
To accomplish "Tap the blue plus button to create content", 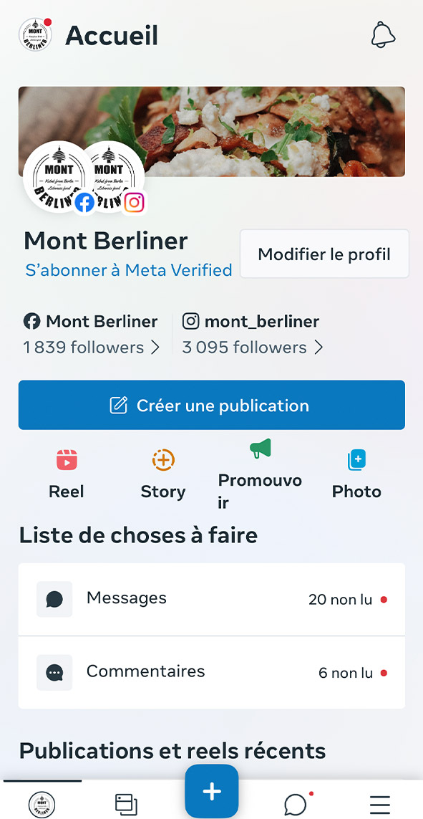I will tap(211, 792).
